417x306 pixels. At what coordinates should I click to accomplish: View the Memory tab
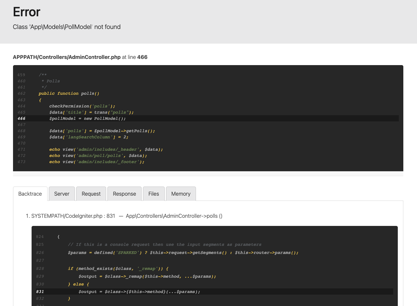tap(181, 194)
